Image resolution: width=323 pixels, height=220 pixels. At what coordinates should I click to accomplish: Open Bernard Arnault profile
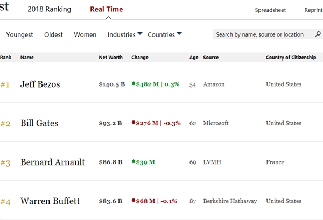point(52,162)
